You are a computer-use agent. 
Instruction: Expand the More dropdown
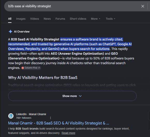(96, 19)
